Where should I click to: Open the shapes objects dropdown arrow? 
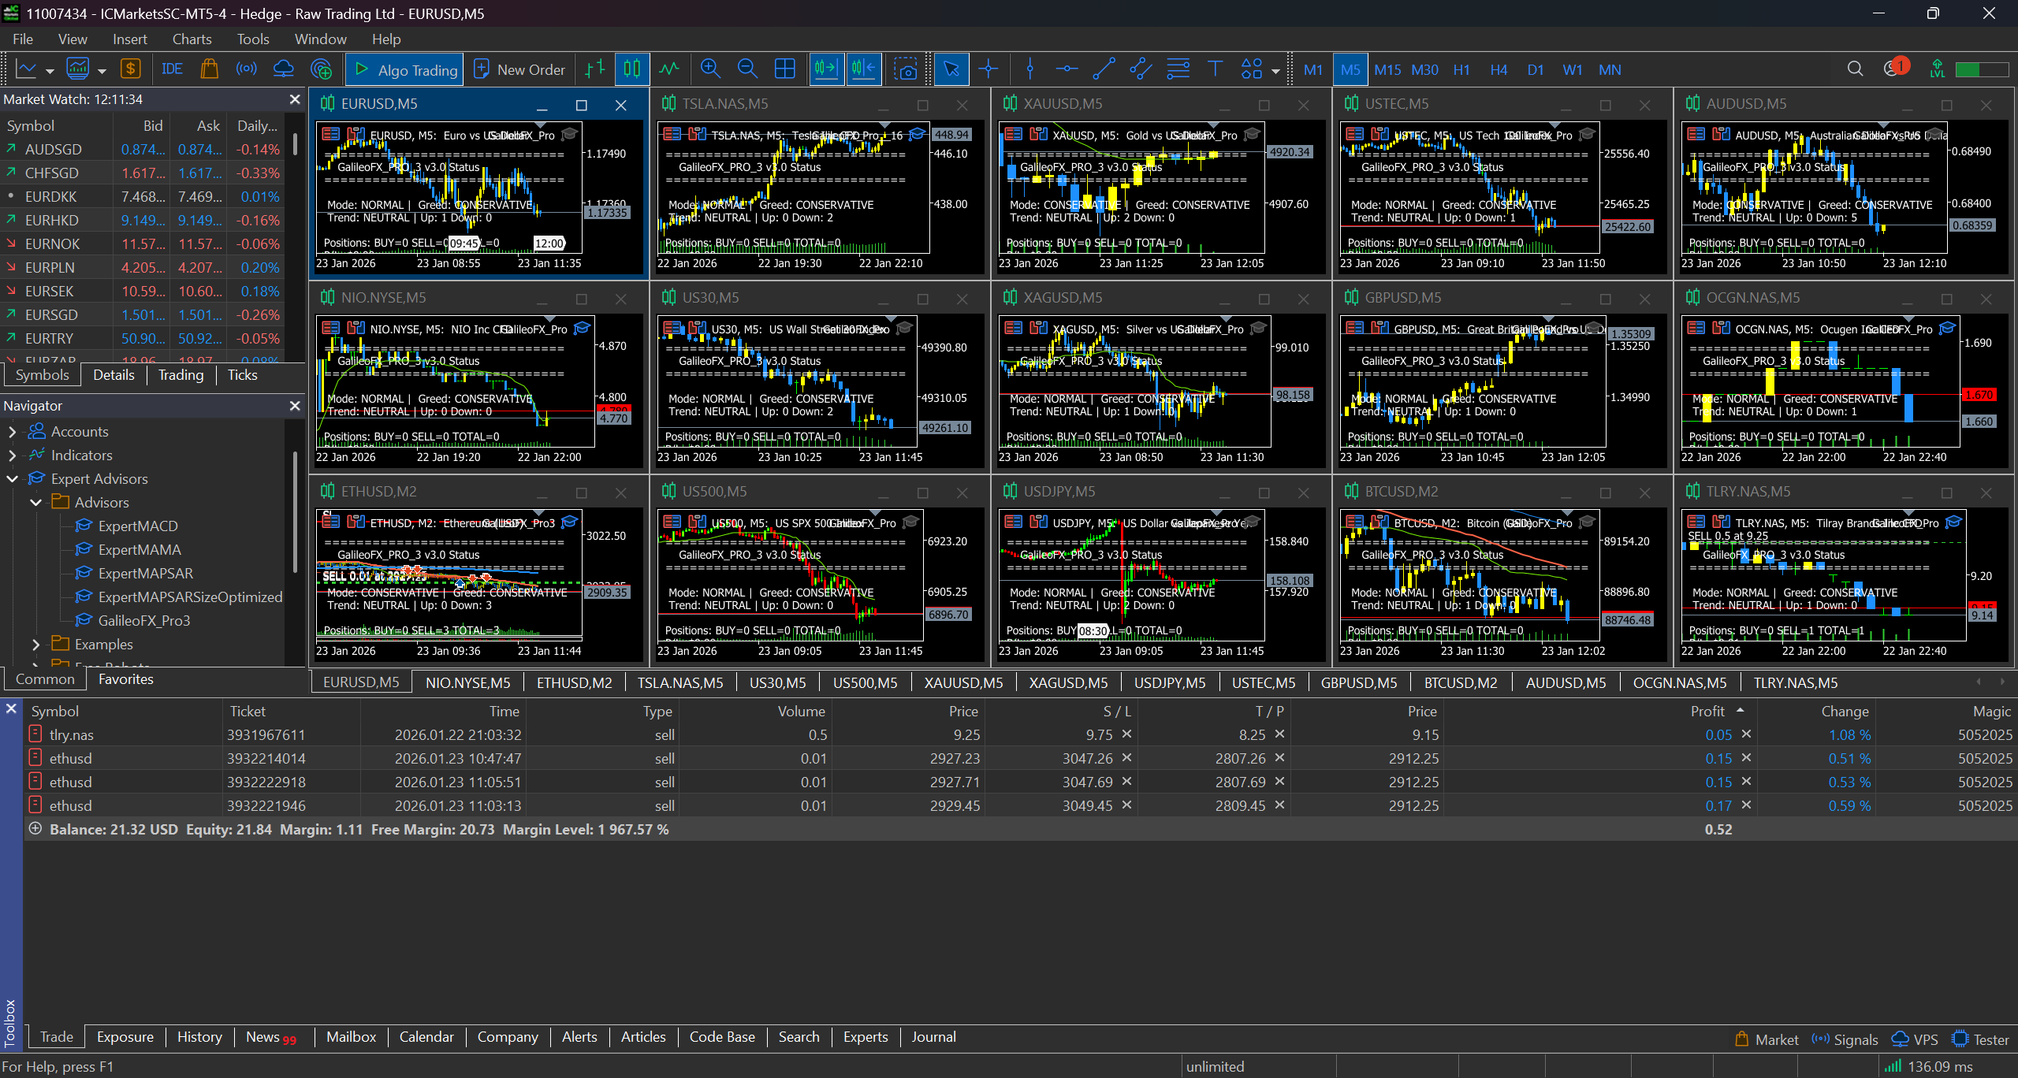click(1276, 71)
